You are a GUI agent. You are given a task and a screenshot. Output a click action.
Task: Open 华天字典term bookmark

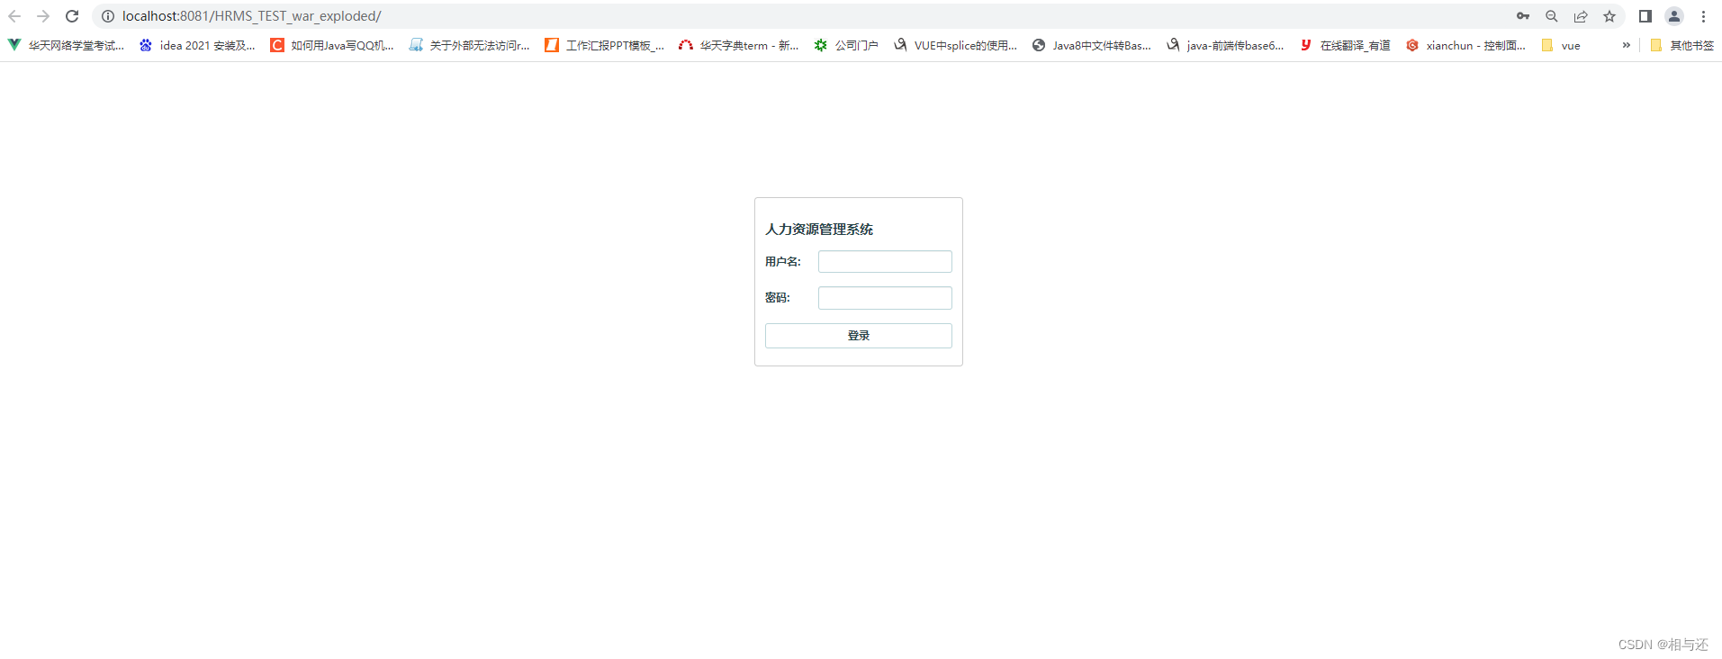point(739,45)
